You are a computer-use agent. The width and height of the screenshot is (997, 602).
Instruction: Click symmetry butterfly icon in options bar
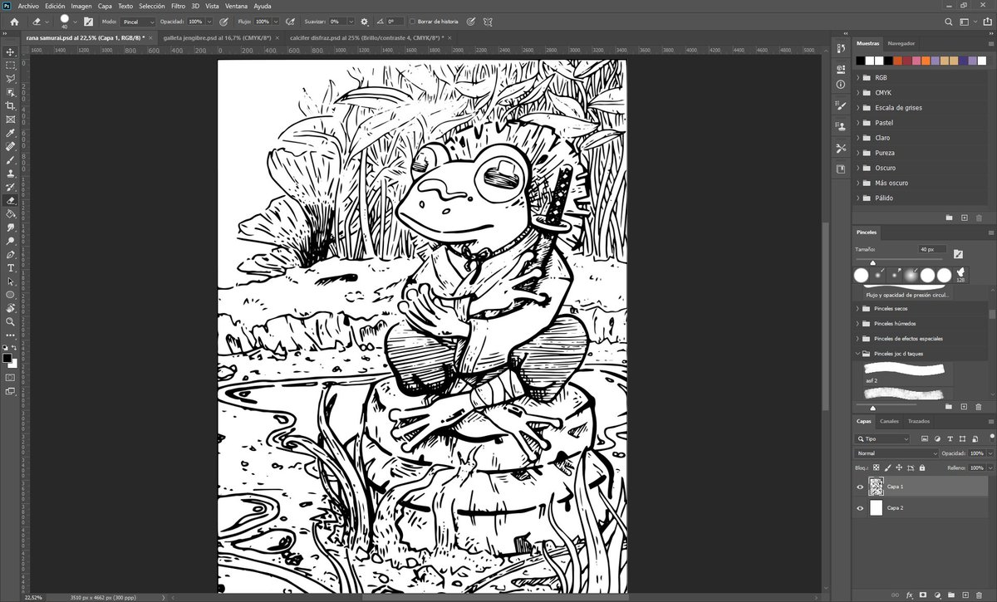(x=489, y=21)
